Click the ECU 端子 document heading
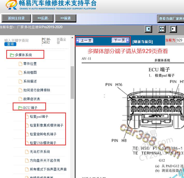 pyautogui.click(x=159, y=70)
